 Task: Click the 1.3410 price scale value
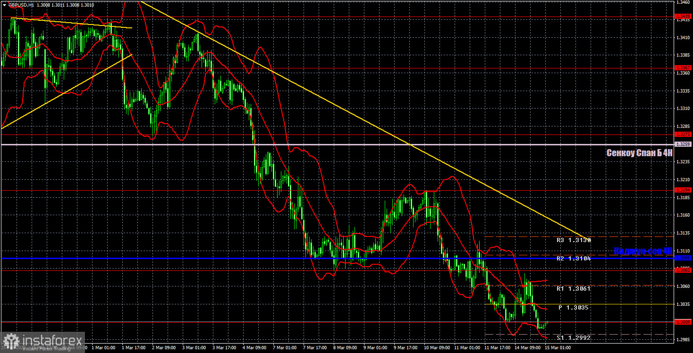tap(684, 37)
